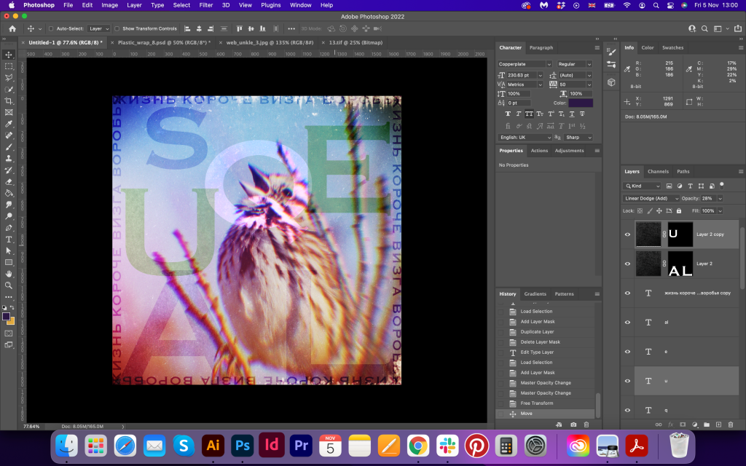Viewport: 746px width, 466px height.
Task: Click the Character panel text color swatch
Action: pyautogui.click(x=581, y=103)
